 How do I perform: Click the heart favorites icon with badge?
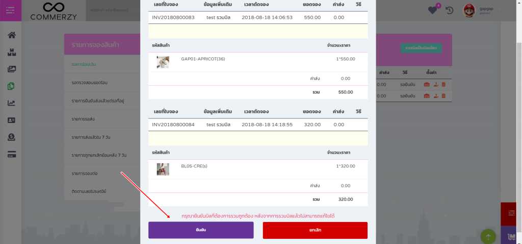433,10
